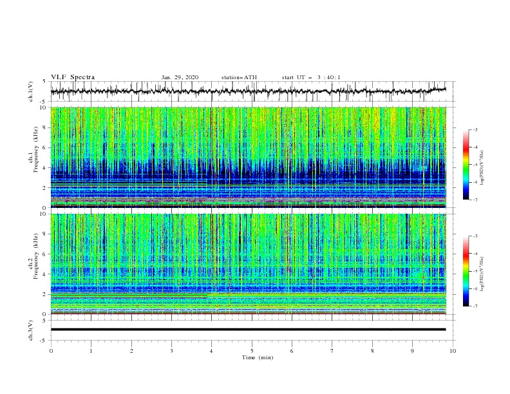
Task: Click the flat black ch.3 voltage trace
Action: 248,330
